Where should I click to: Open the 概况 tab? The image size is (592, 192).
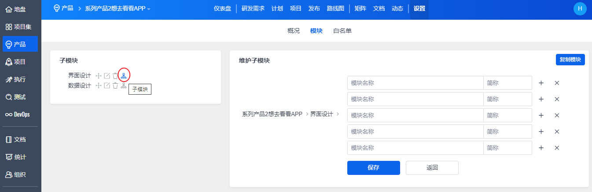(x=294, y=31)
